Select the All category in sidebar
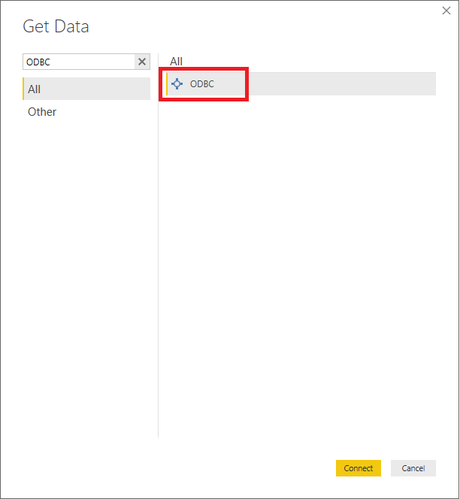The width and height of the screenshot is (460, 499). [x=86, y=89]
